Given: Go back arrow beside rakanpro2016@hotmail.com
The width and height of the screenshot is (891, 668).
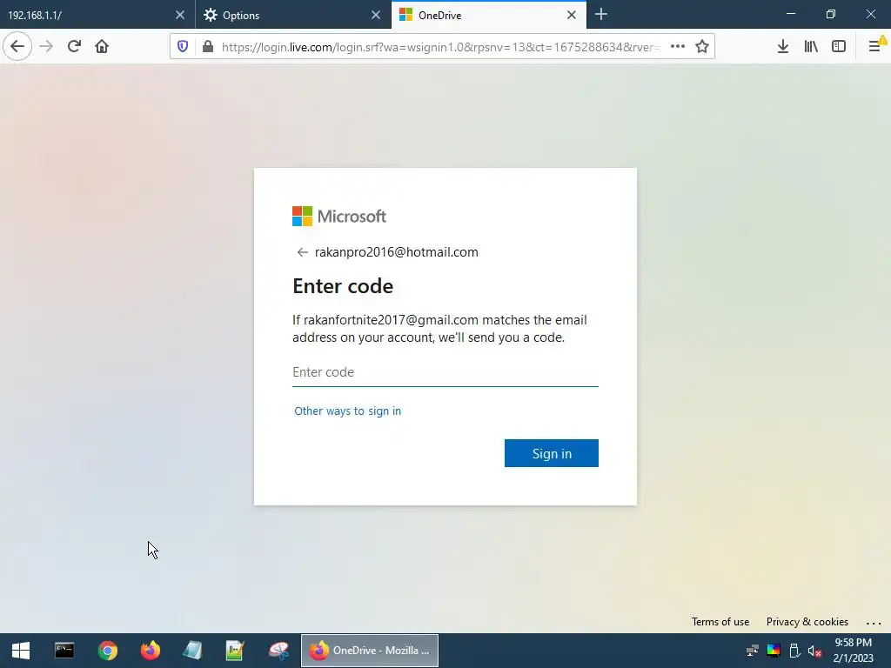Looking at the screenshot, I should (x=302, y=252).
